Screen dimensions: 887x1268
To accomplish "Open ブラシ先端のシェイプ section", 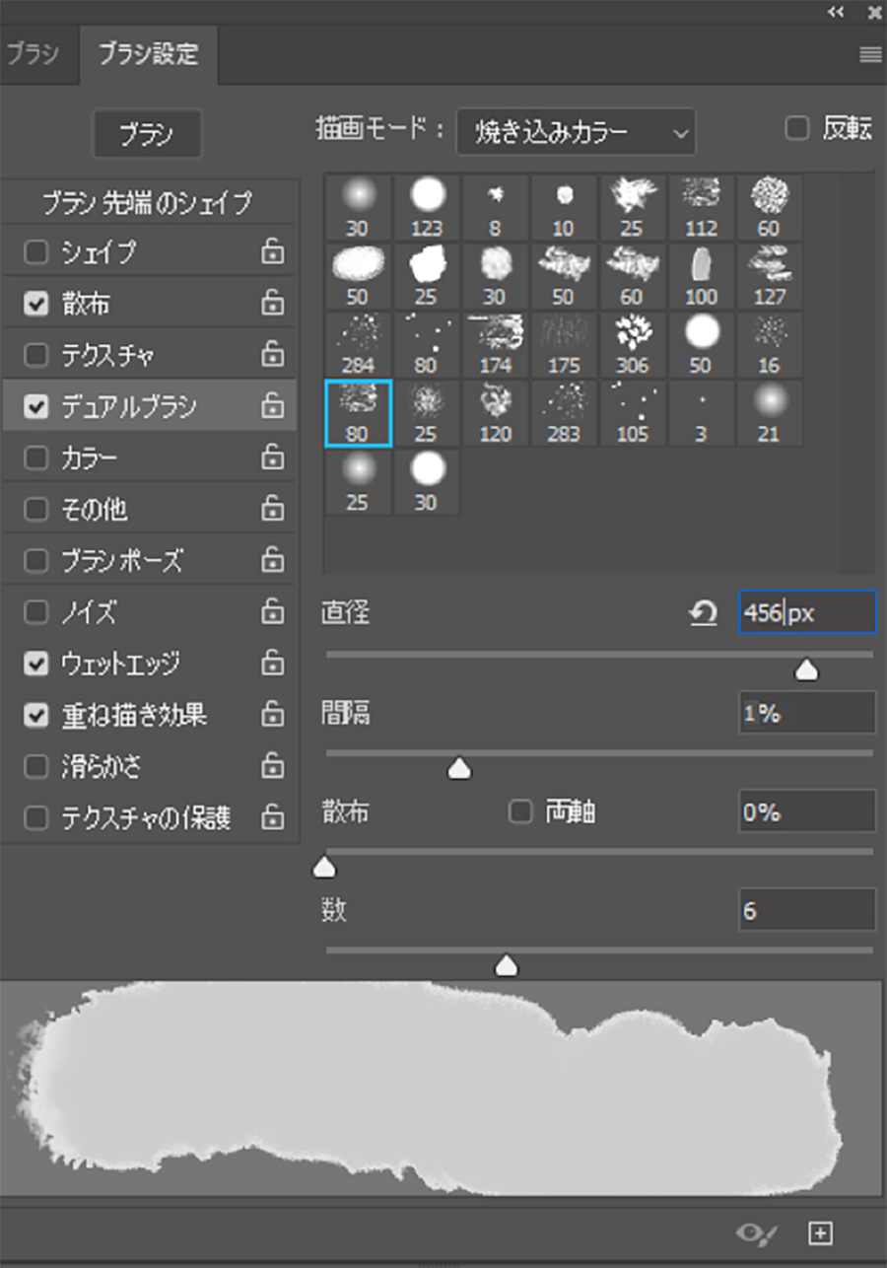I will click(148, 203).
